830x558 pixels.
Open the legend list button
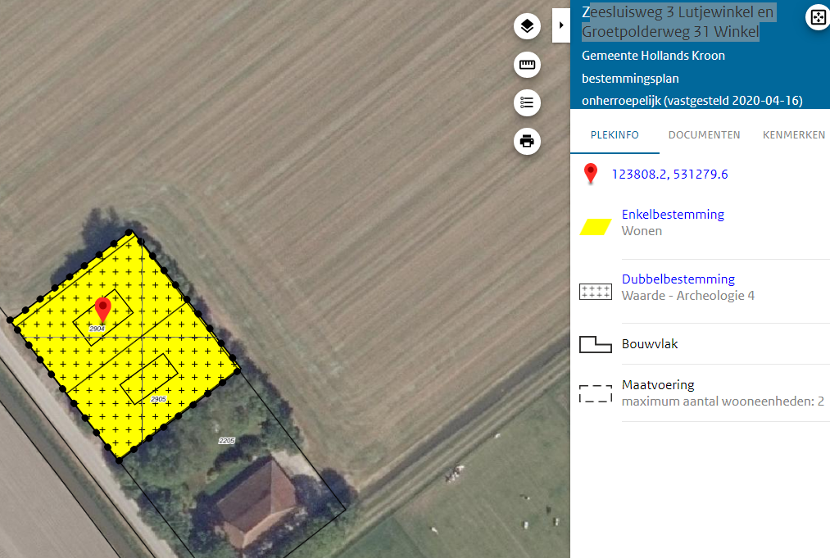tap(527, 102)
